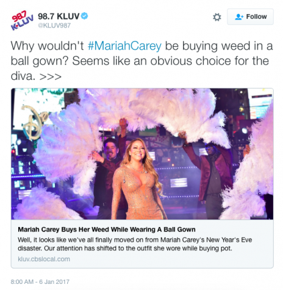283x290 pixels.
Task: Click the word diva in tweet
Action: (x=23, y=76)
